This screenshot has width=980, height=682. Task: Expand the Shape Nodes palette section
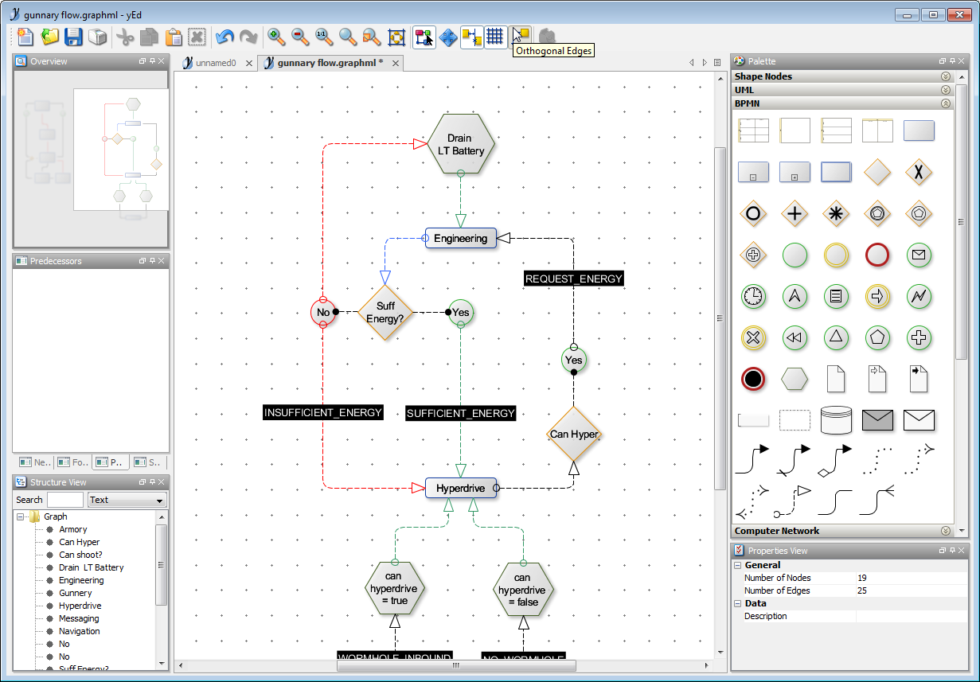click(x=946, y=76)
